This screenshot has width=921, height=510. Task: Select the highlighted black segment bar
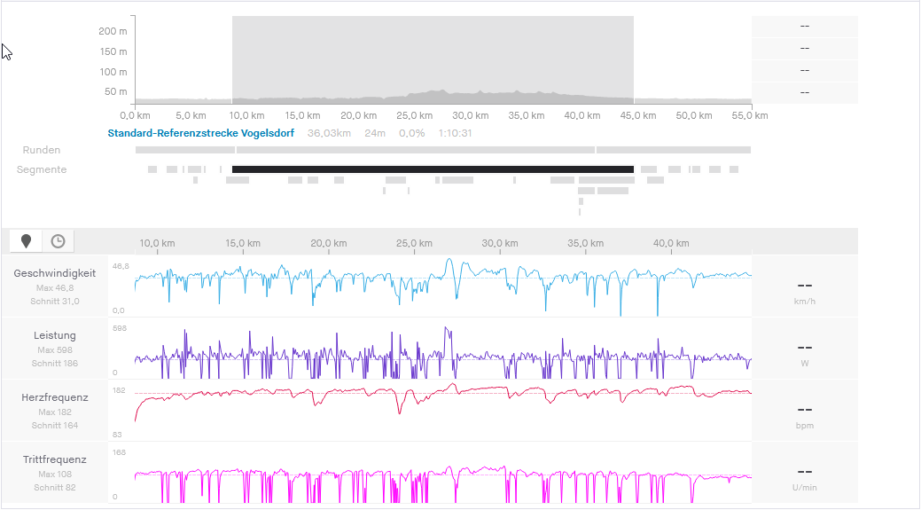tap(433, 169)
